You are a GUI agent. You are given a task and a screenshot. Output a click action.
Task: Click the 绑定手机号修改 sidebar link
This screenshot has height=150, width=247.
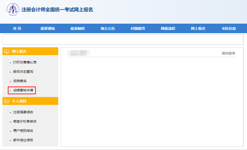pos(25,121)
